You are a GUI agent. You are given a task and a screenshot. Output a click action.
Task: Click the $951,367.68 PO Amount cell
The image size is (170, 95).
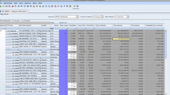point(137,31)
